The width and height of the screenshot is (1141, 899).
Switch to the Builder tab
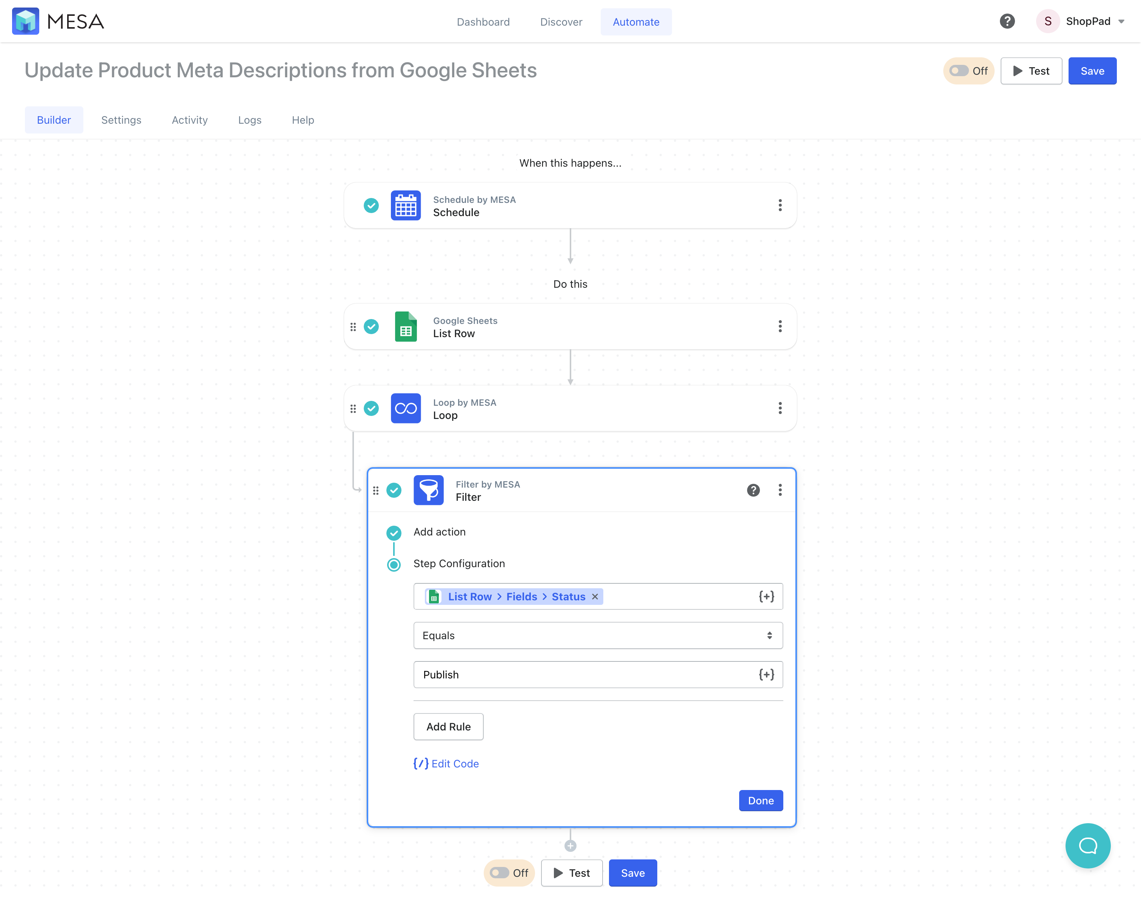pyautogui.click(x=54, y=120)
